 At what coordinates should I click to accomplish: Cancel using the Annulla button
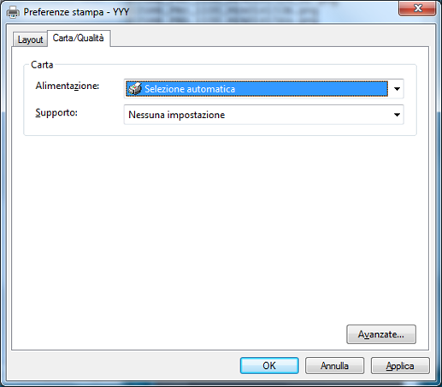(334, 366)
